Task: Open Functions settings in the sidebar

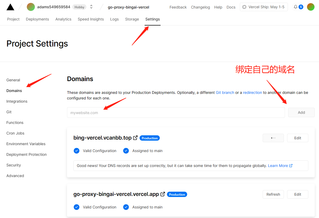Action: [x=15, y=123]
